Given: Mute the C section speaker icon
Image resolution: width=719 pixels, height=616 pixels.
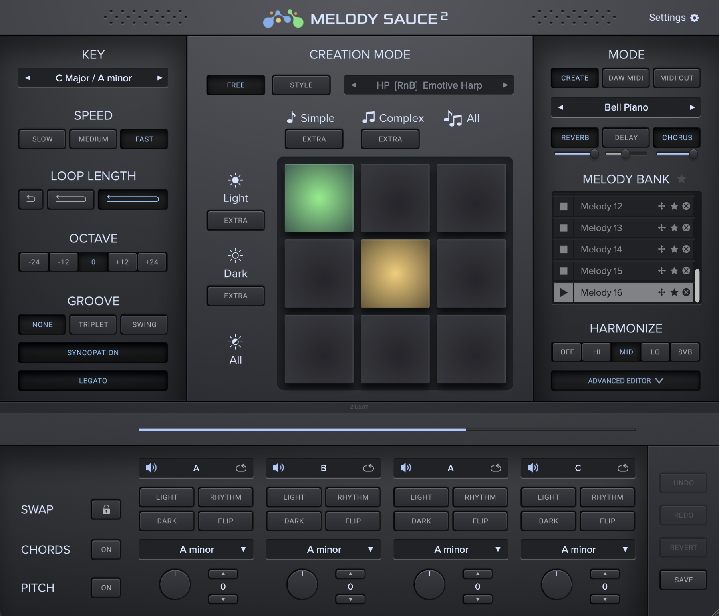Looking at the screenshot, I should 533,468.
